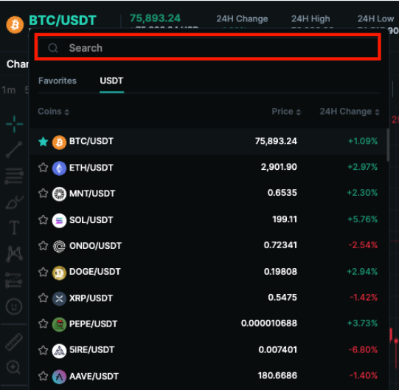Click the magnifier icon in search box
The image size is (399, 390).
53,48
